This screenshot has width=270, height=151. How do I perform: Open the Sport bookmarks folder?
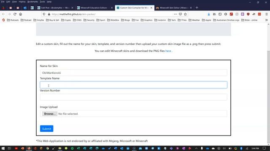(101, 20)
